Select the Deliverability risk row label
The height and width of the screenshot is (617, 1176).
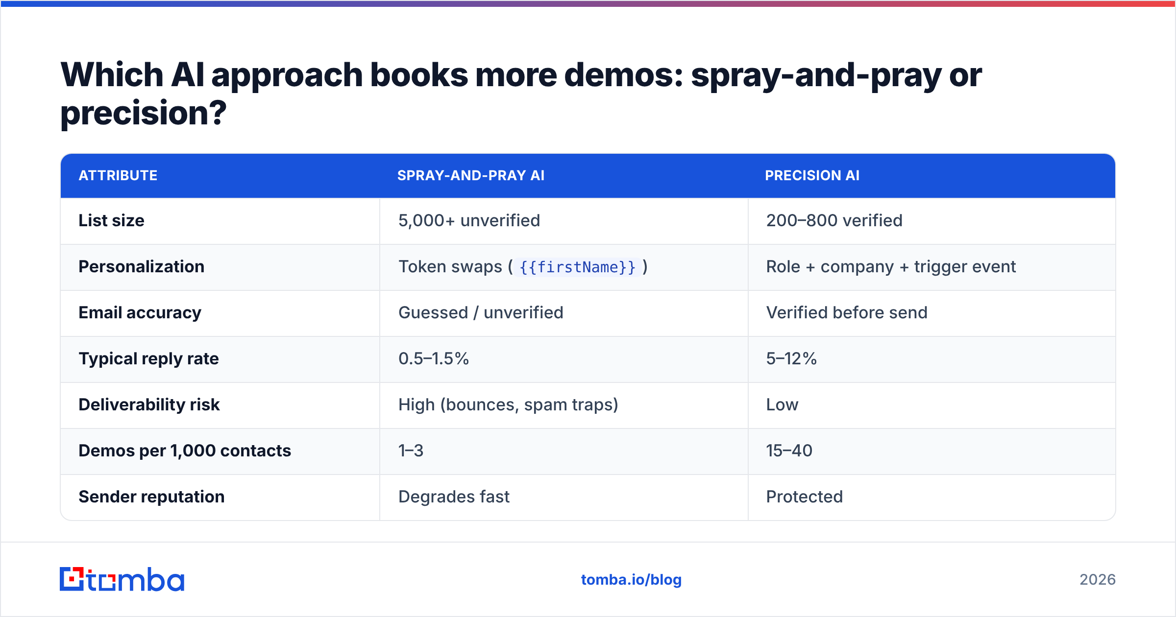pos(149,404)
